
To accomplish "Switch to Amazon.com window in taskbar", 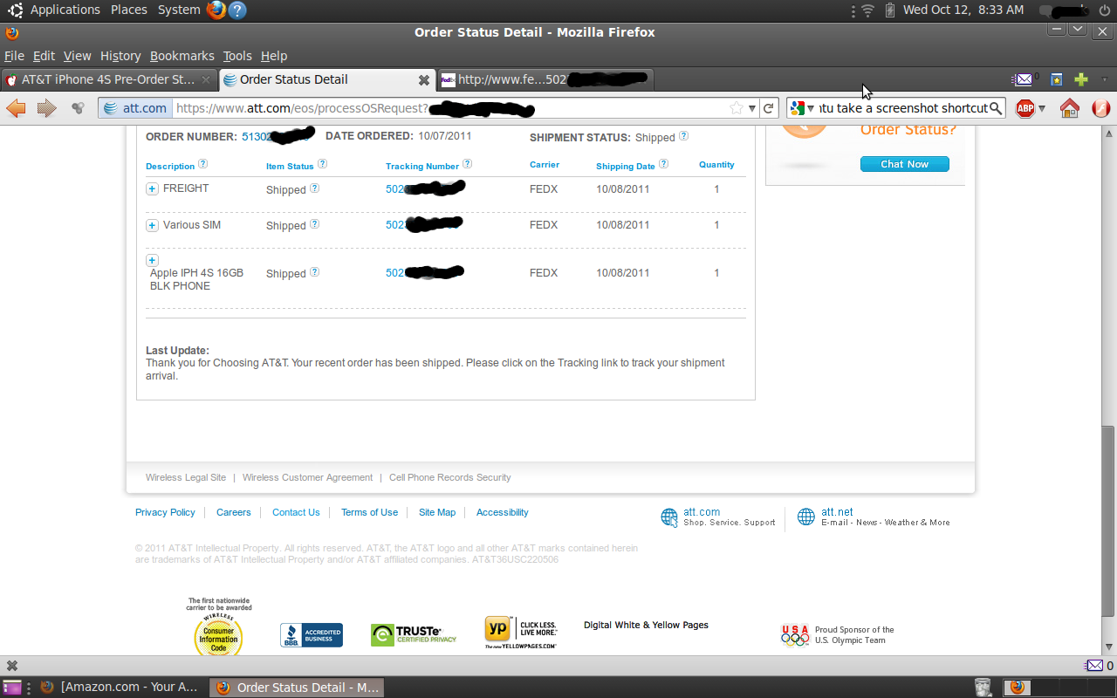I will 120,688.
